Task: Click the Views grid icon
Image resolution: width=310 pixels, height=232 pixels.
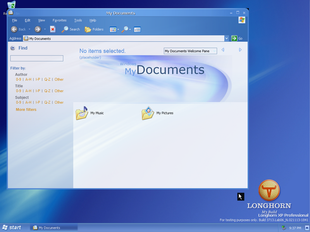Action: coord(113,30)
